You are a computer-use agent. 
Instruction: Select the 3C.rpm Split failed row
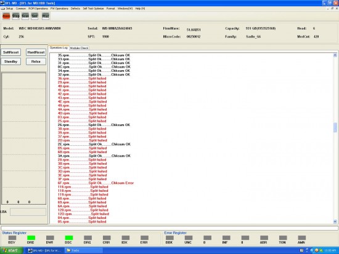coord(82,167)
